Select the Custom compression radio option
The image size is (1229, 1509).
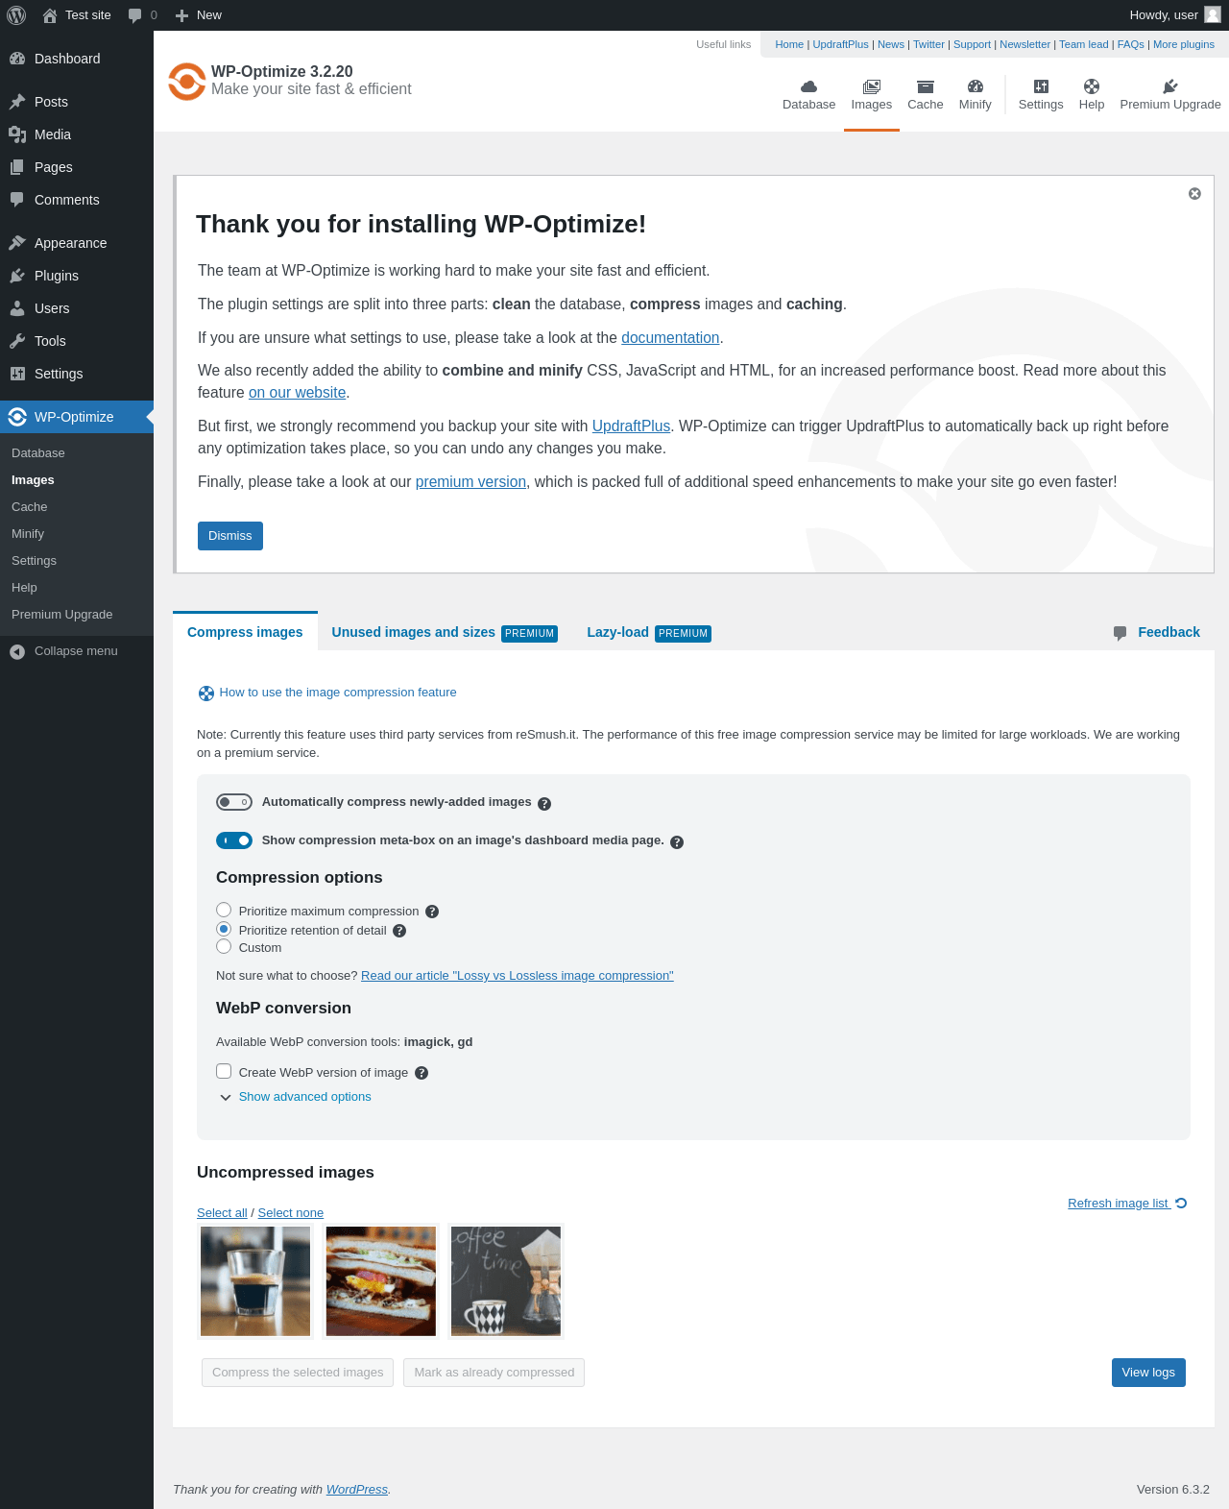[x=224, y=946]
